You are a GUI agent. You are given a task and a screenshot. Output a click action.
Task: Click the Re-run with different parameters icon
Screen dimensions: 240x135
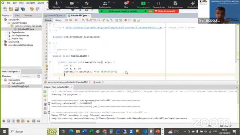point(45,96)
